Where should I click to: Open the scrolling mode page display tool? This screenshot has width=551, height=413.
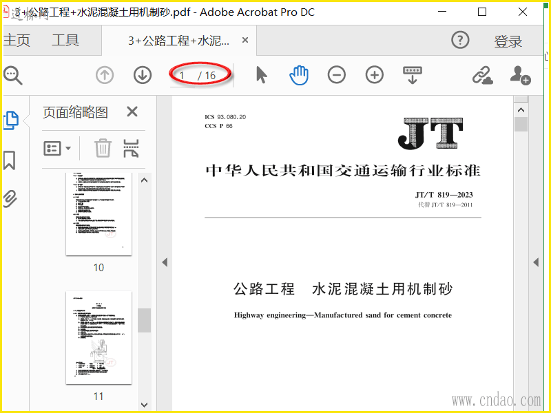point(413,75)
